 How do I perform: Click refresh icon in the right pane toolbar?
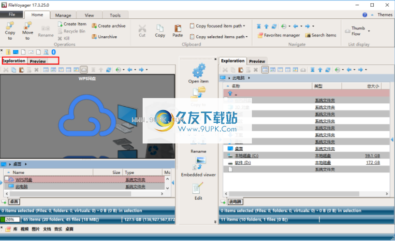click(328, 70)
